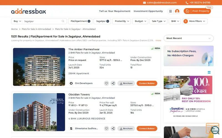The width and height of the screenshot is (222, 138).
Task: Expand the BHK filter
Action: pyautogui.click(x=175, y=21)
